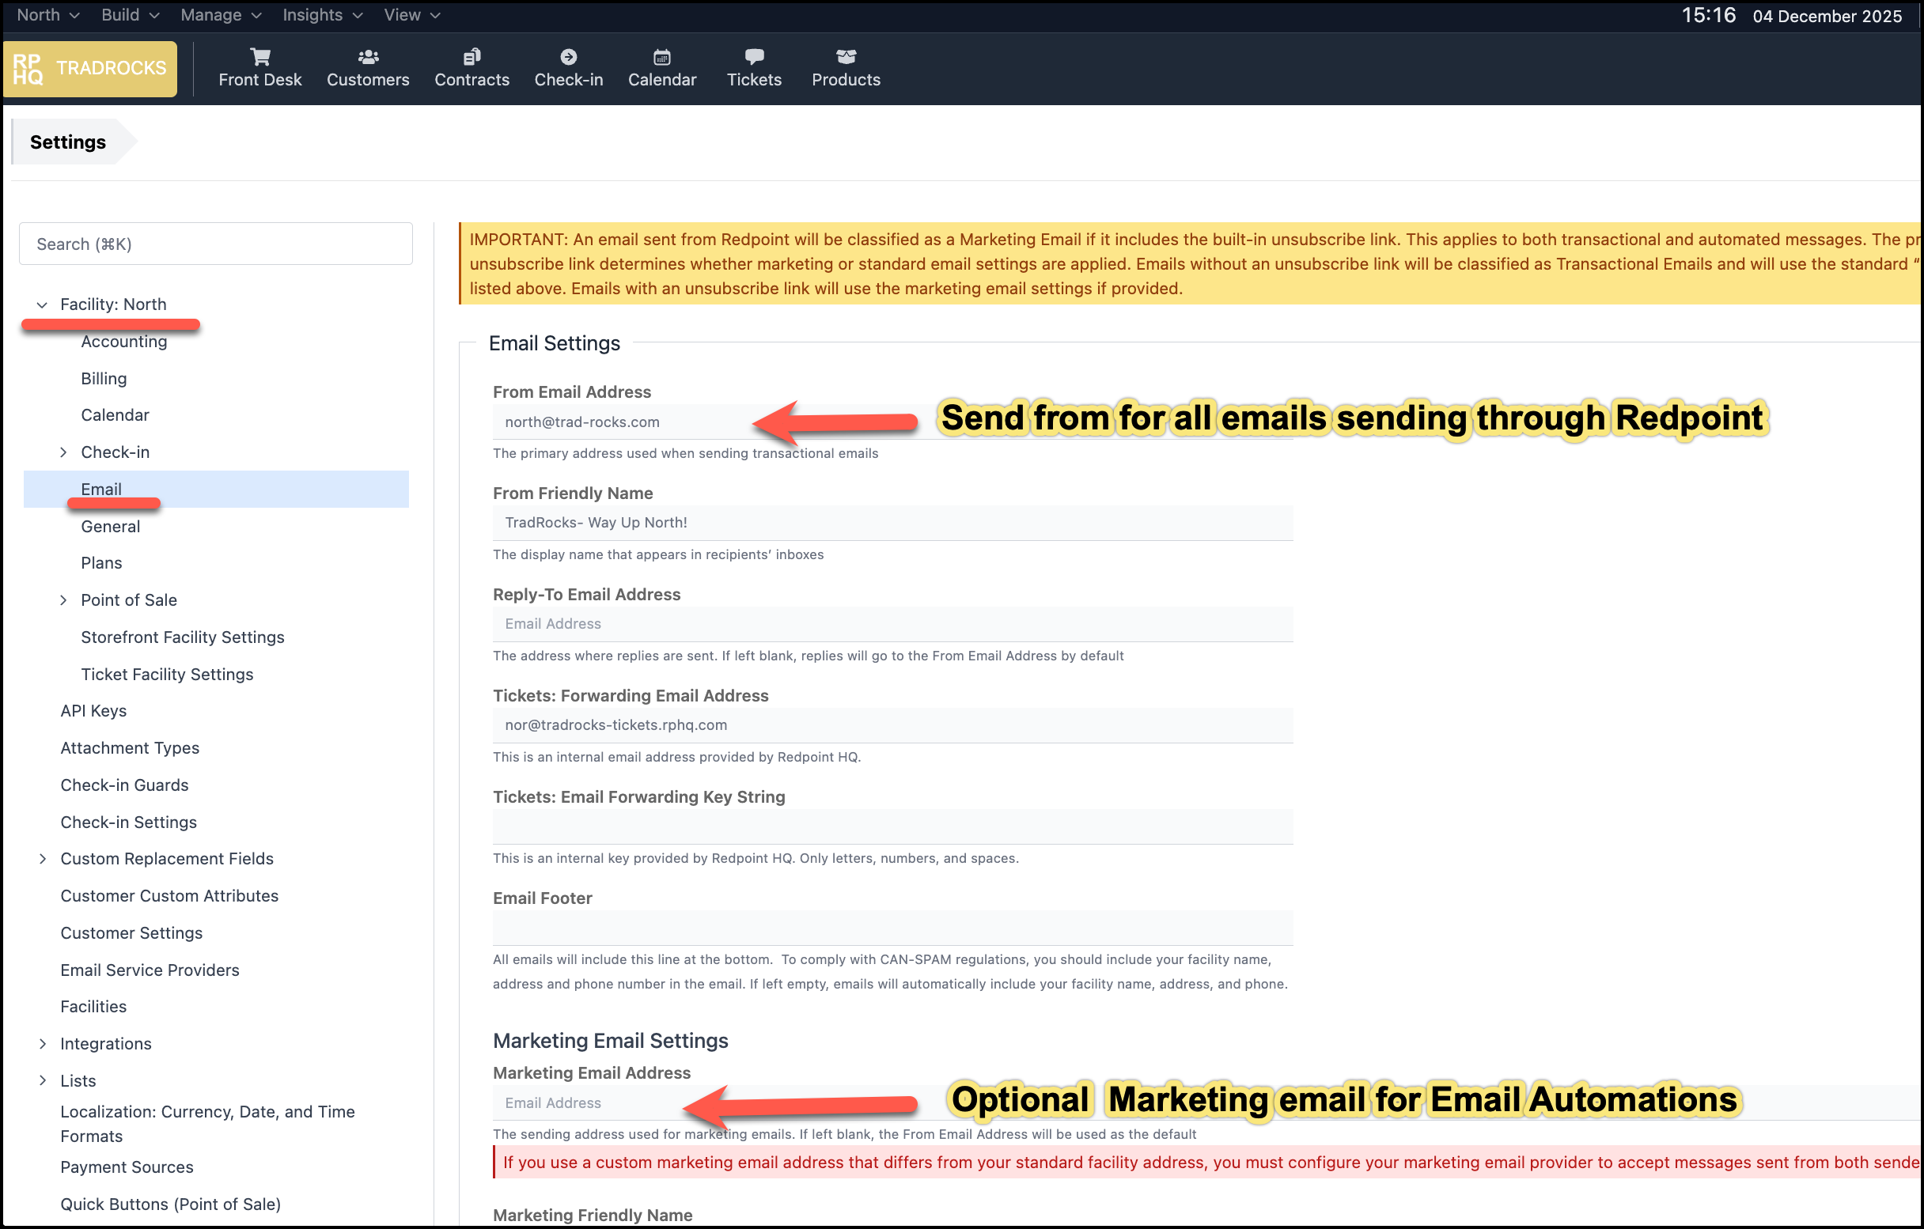Open the Insights menu
1924x1229 pixels.
[x=322, y=15]
